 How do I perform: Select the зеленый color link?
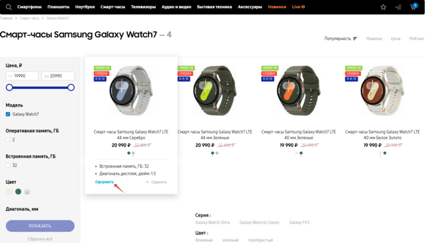click(230, 240)
